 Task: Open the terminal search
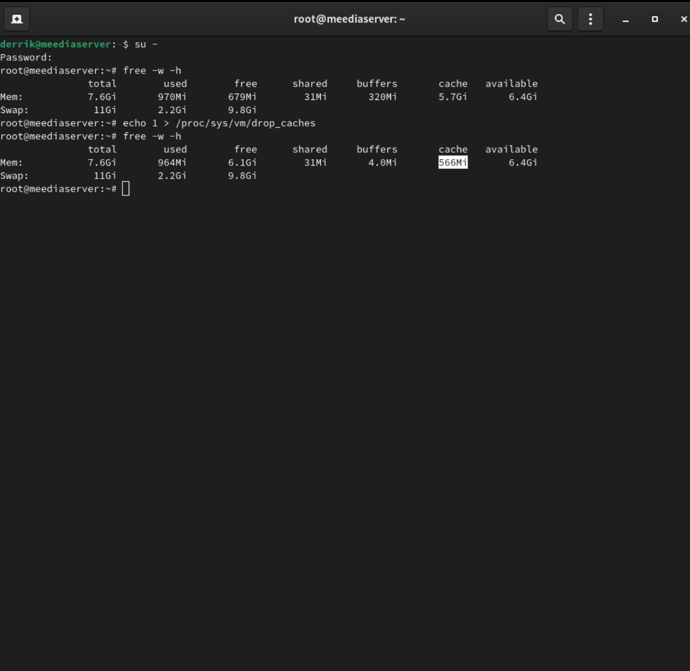pyautogui.click(x=559, y=19)
